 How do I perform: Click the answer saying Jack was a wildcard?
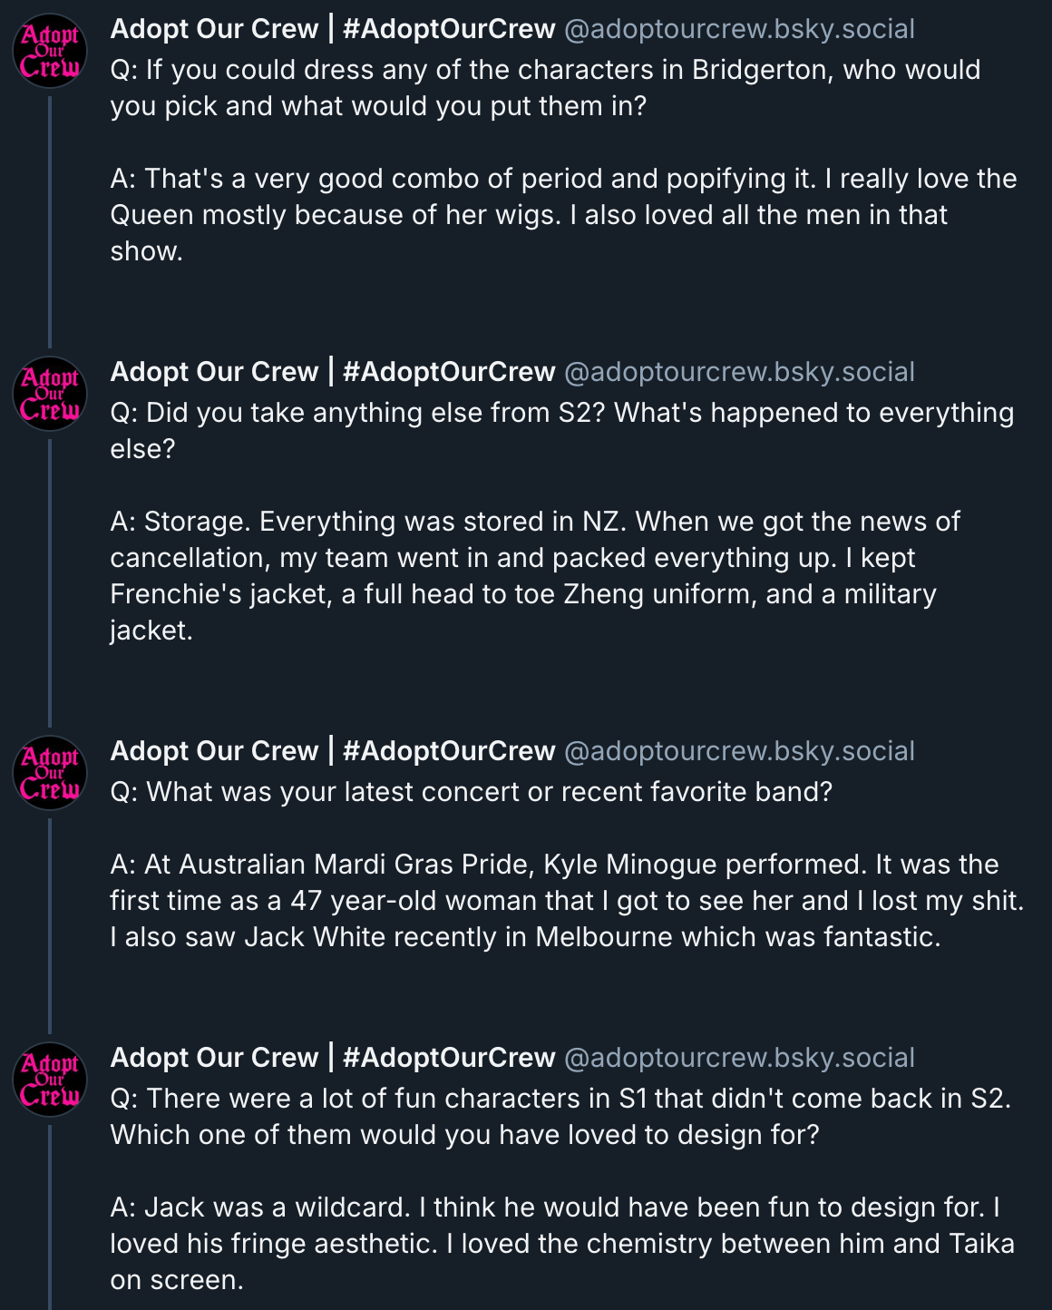coord(560,1244)
